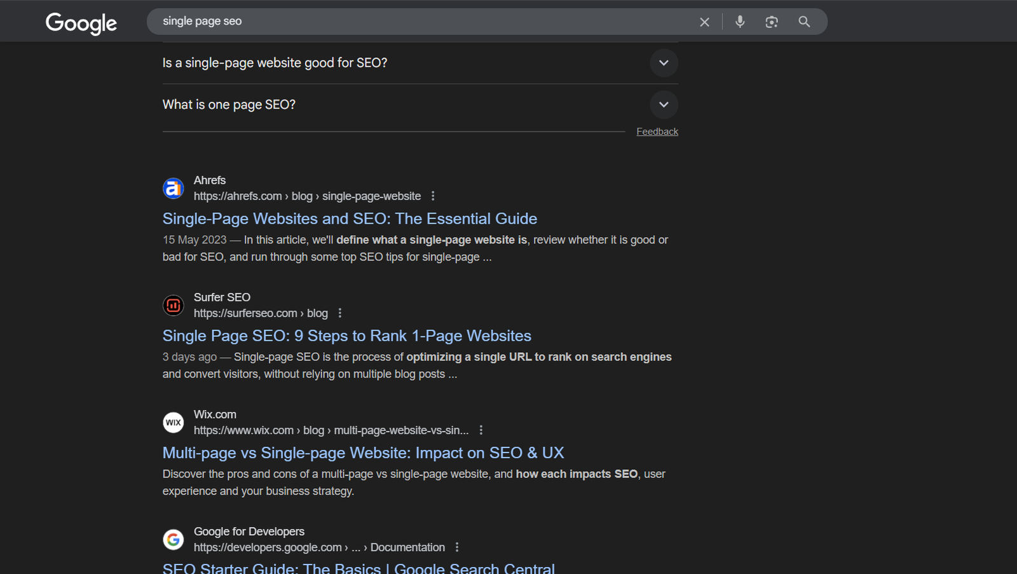Click the 'Surfer SEO' site name text
Screen dimensions: 1017x574
222,297
